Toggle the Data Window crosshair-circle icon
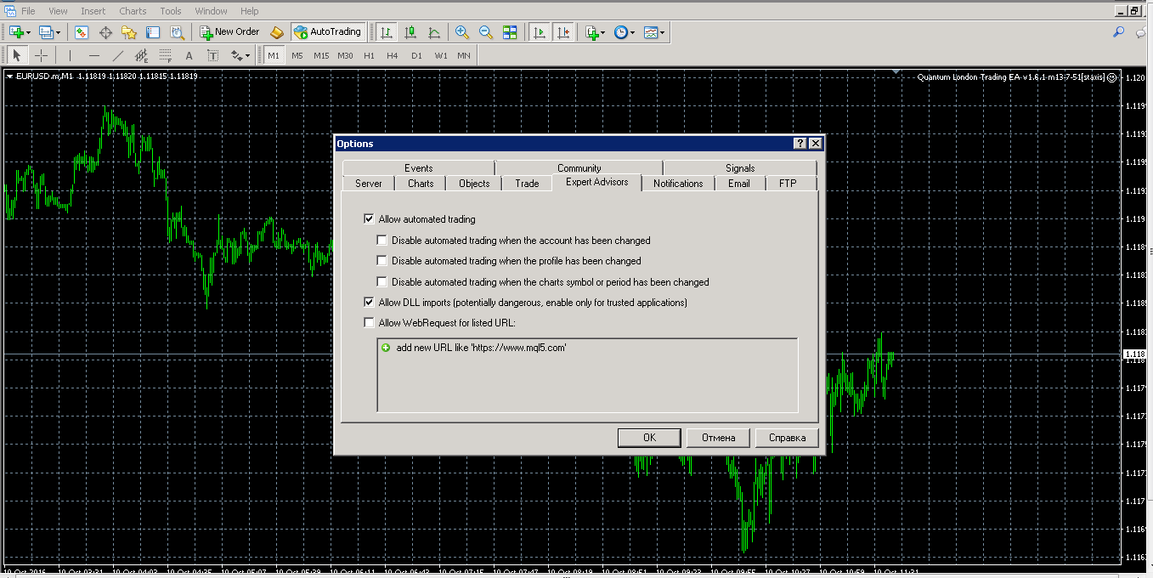Viewport: 1153px width, 578px height. (x=106, y=32)
